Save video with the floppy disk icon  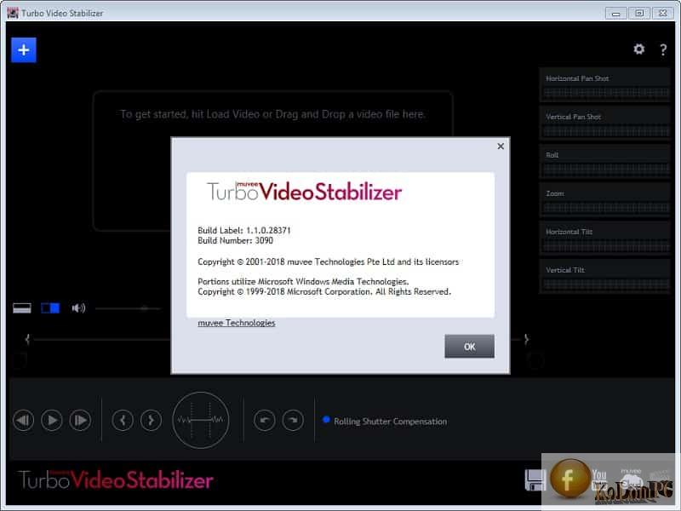(535, 480)
